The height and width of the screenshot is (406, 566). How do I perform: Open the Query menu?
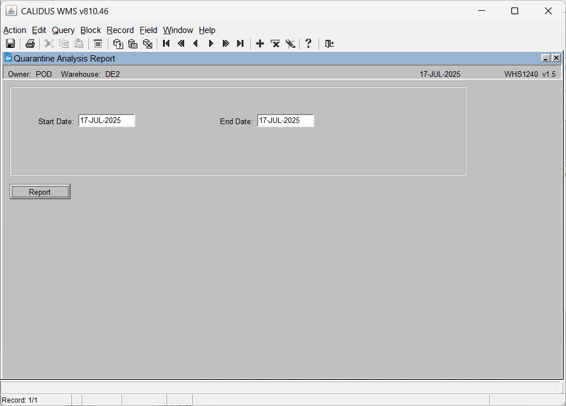(x=63, y=30)
